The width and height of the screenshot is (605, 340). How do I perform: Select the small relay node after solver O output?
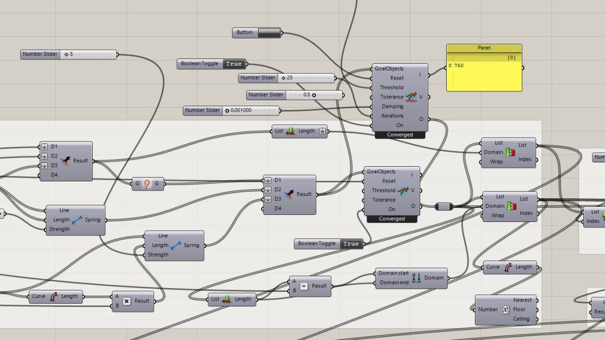tap(444, 206)
